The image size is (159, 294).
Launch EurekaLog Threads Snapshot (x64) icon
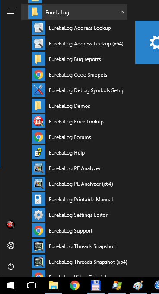pos(38,261)
